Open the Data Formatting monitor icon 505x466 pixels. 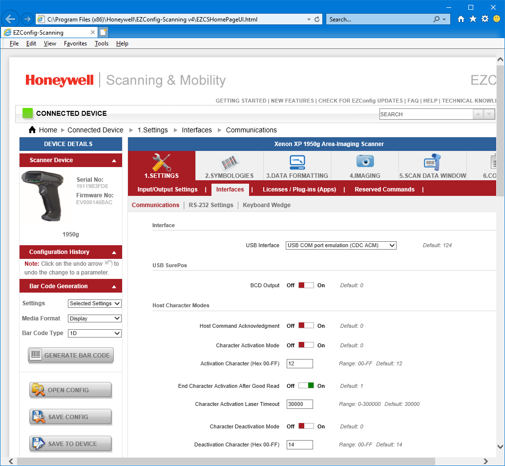[x=297, y=161]
